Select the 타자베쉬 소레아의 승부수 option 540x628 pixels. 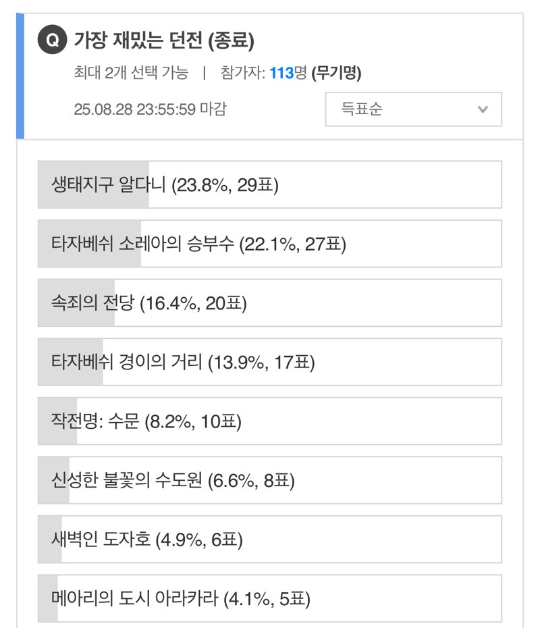[x=270, y=244]
